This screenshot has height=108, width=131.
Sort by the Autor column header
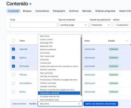[87, 41]
